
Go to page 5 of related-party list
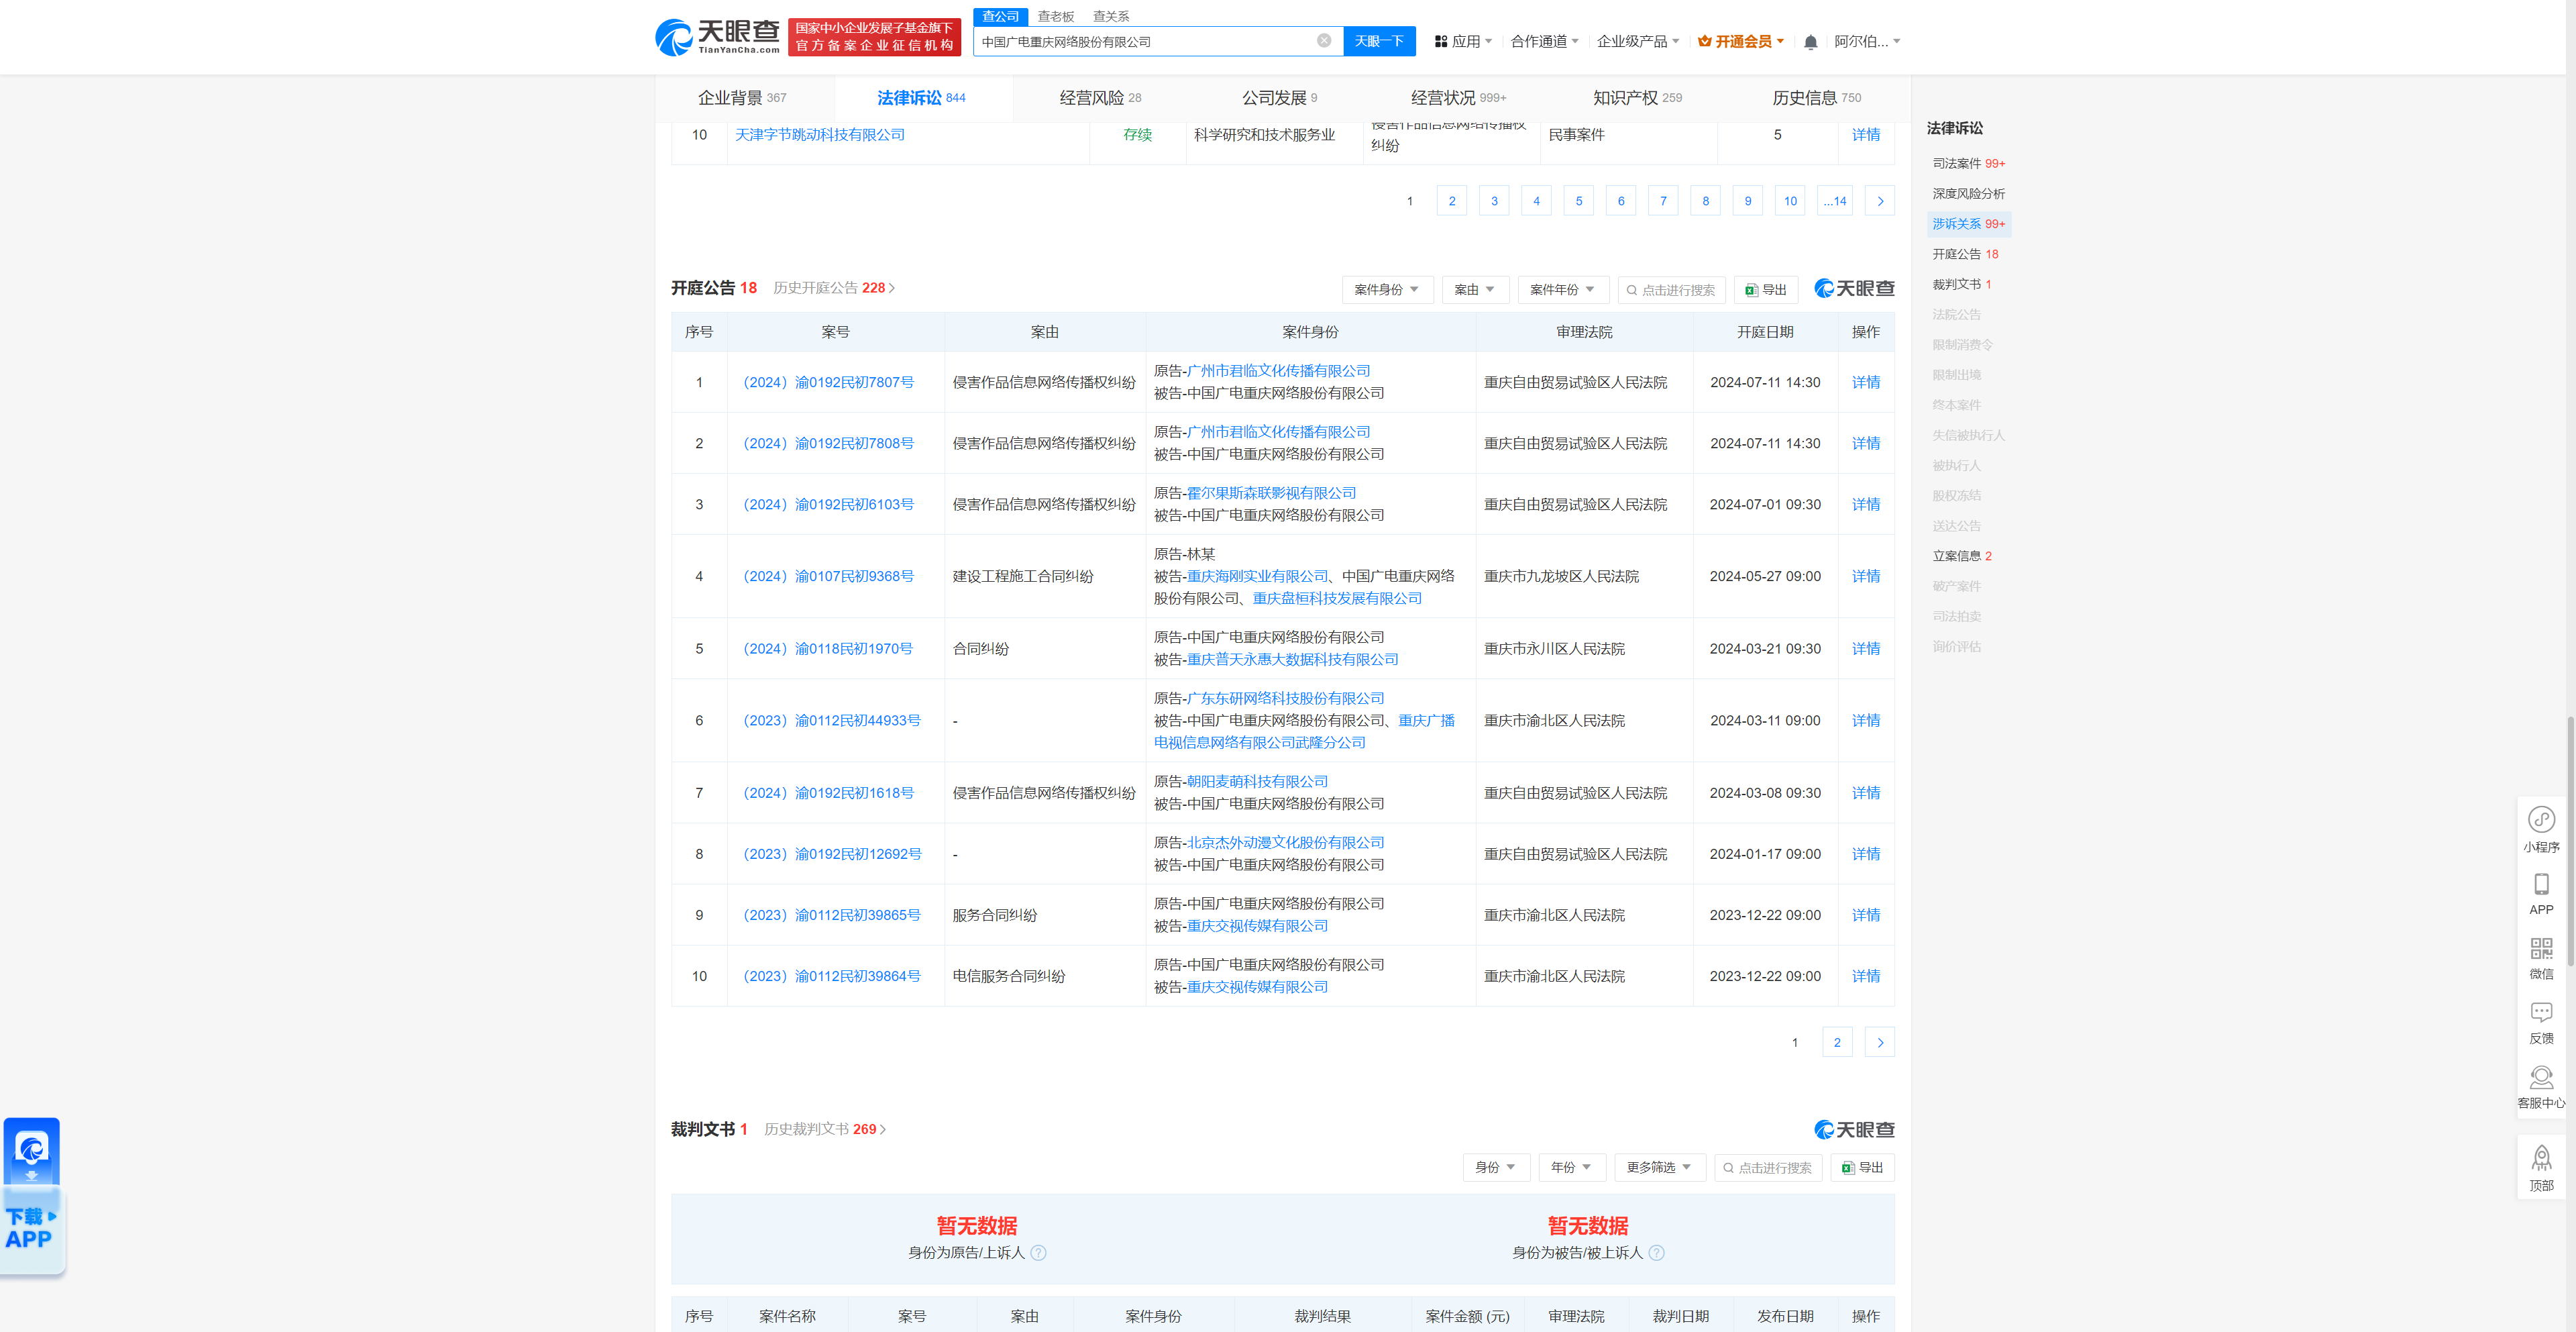coord(1579,201)
